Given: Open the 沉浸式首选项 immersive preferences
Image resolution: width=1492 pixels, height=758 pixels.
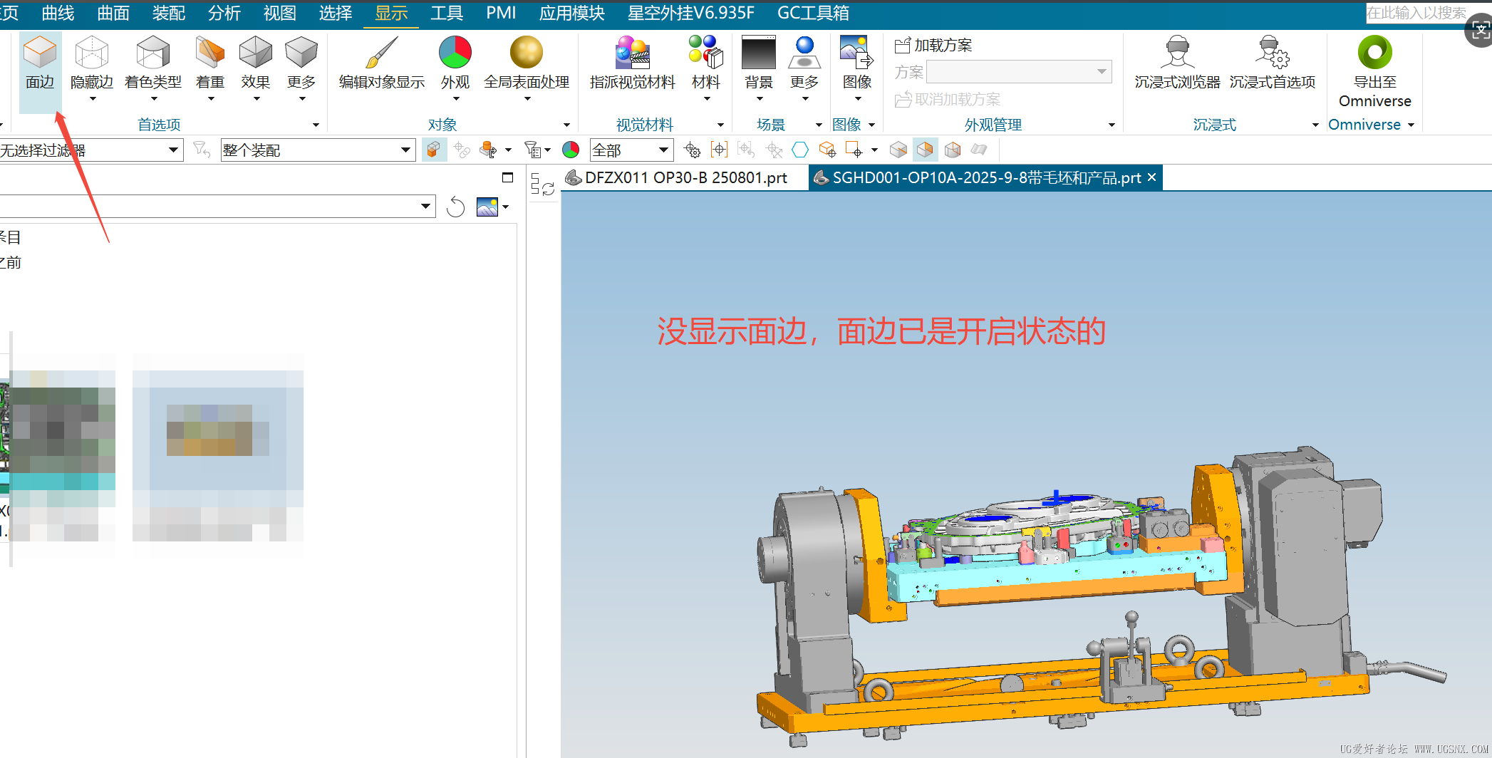Looking at the screenshot, I should point(1272,64).
